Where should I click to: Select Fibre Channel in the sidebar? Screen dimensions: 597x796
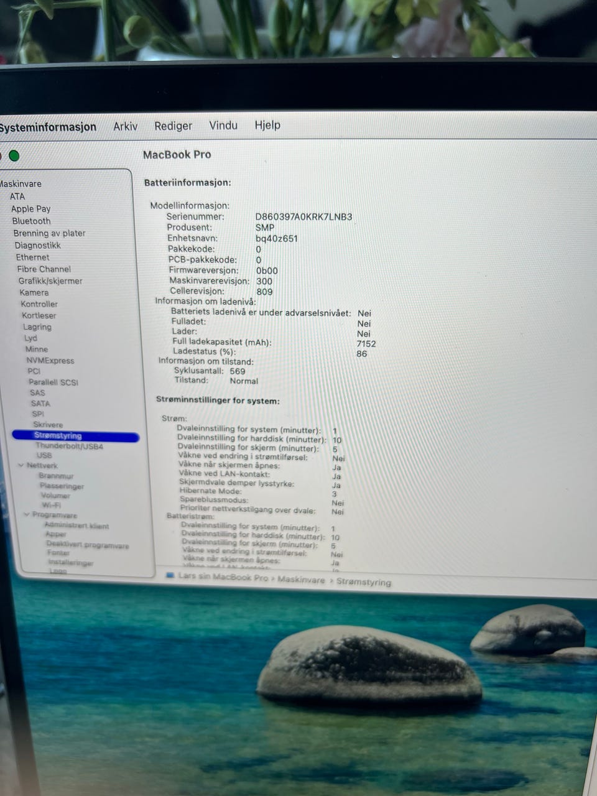pos(44,269)
